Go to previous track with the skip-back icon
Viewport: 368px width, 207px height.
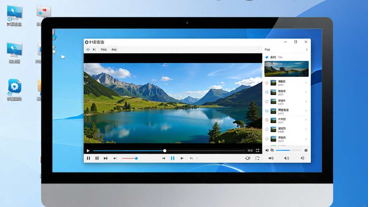[x=164, y=158]
